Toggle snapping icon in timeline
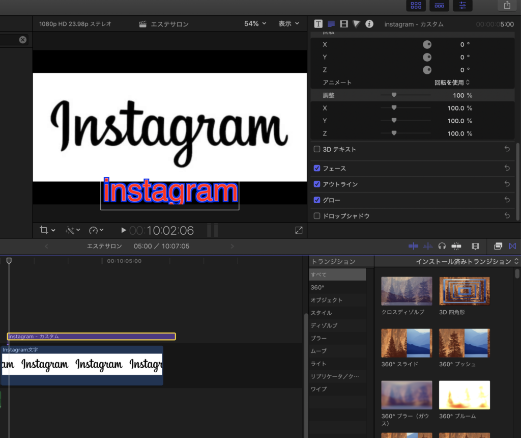The width and height of the screenshot is (521, 438). click(x=456, y=246)
